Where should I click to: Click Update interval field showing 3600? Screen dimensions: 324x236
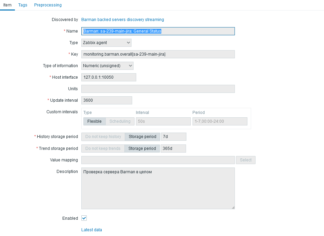tap(107, 100)
